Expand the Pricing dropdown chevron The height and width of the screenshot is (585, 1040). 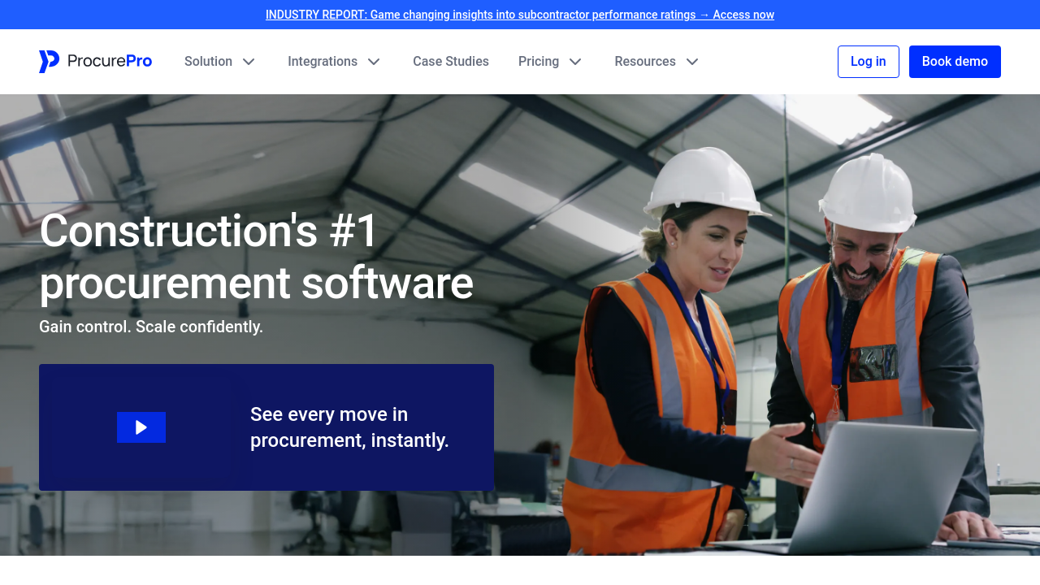tap(575, 62)
